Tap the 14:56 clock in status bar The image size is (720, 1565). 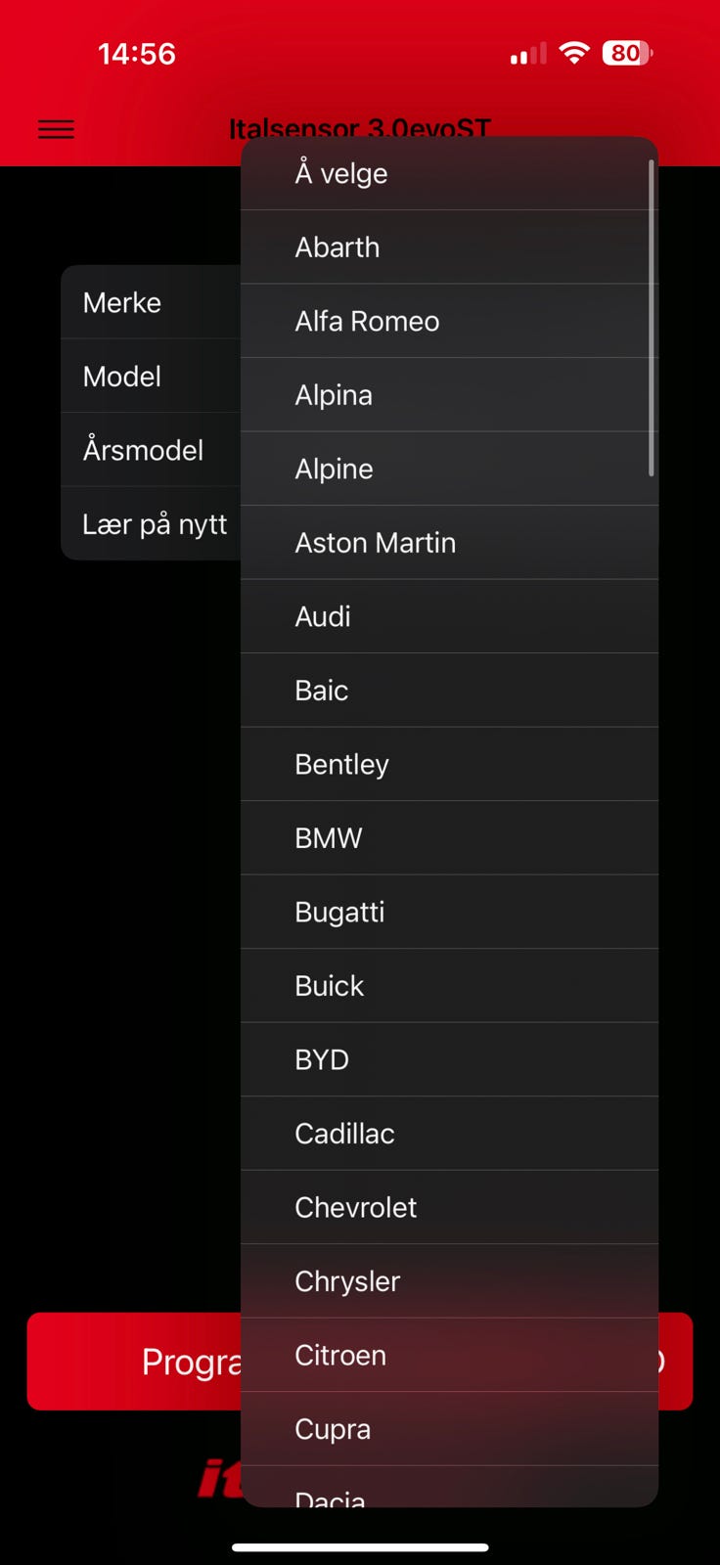click(x=137, y=54)
